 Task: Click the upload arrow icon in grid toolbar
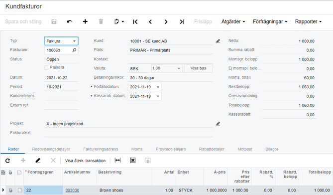pos(148,160)
